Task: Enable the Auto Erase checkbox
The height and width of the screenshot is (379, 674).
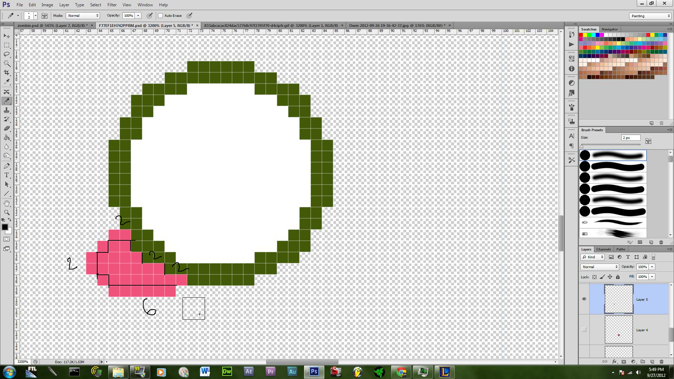Action: click(x=161, y=16)
